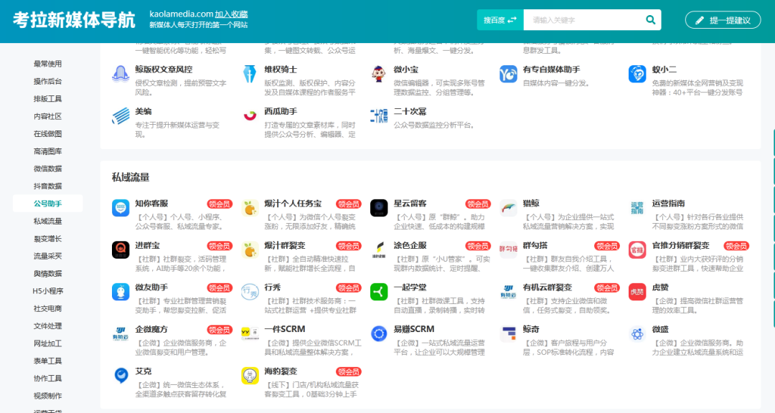The width and height of the screenshot is (775, 413).
Task: Jump to 私域流量 sidebar category
Action: (48, 221)
